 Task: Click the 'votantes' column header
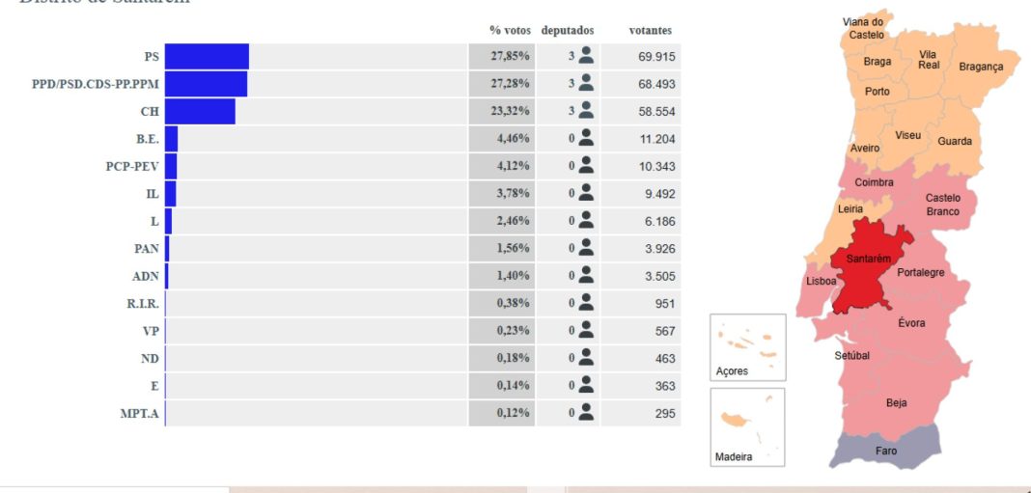(x=650, y=31)
